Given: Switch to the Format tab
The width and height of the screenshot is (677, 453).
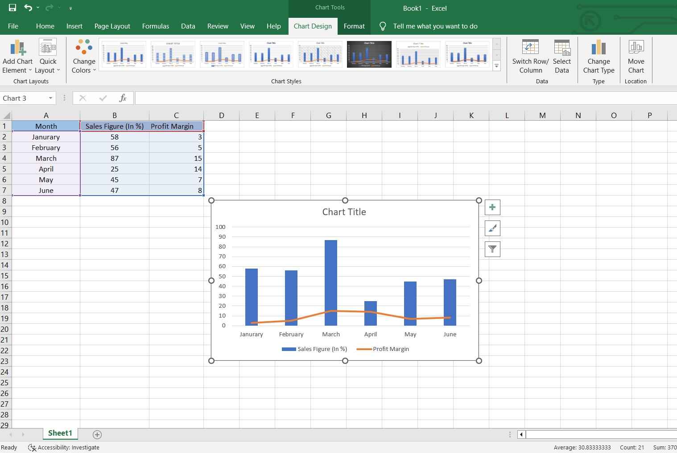Looking at the screenshot, I should click(x=354, y=26).
